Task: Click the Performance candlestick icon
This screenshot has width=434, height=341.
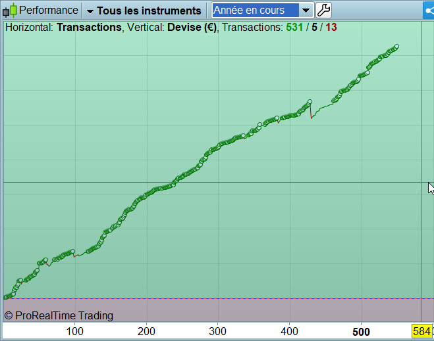Action: pos(10,11)
